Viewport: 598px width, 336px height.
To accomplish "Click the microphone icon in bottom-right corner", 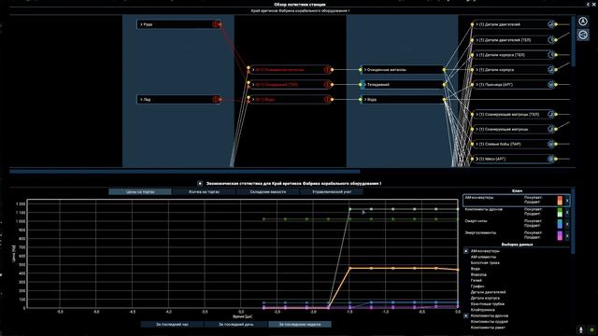I will click(x=581, y=329).
